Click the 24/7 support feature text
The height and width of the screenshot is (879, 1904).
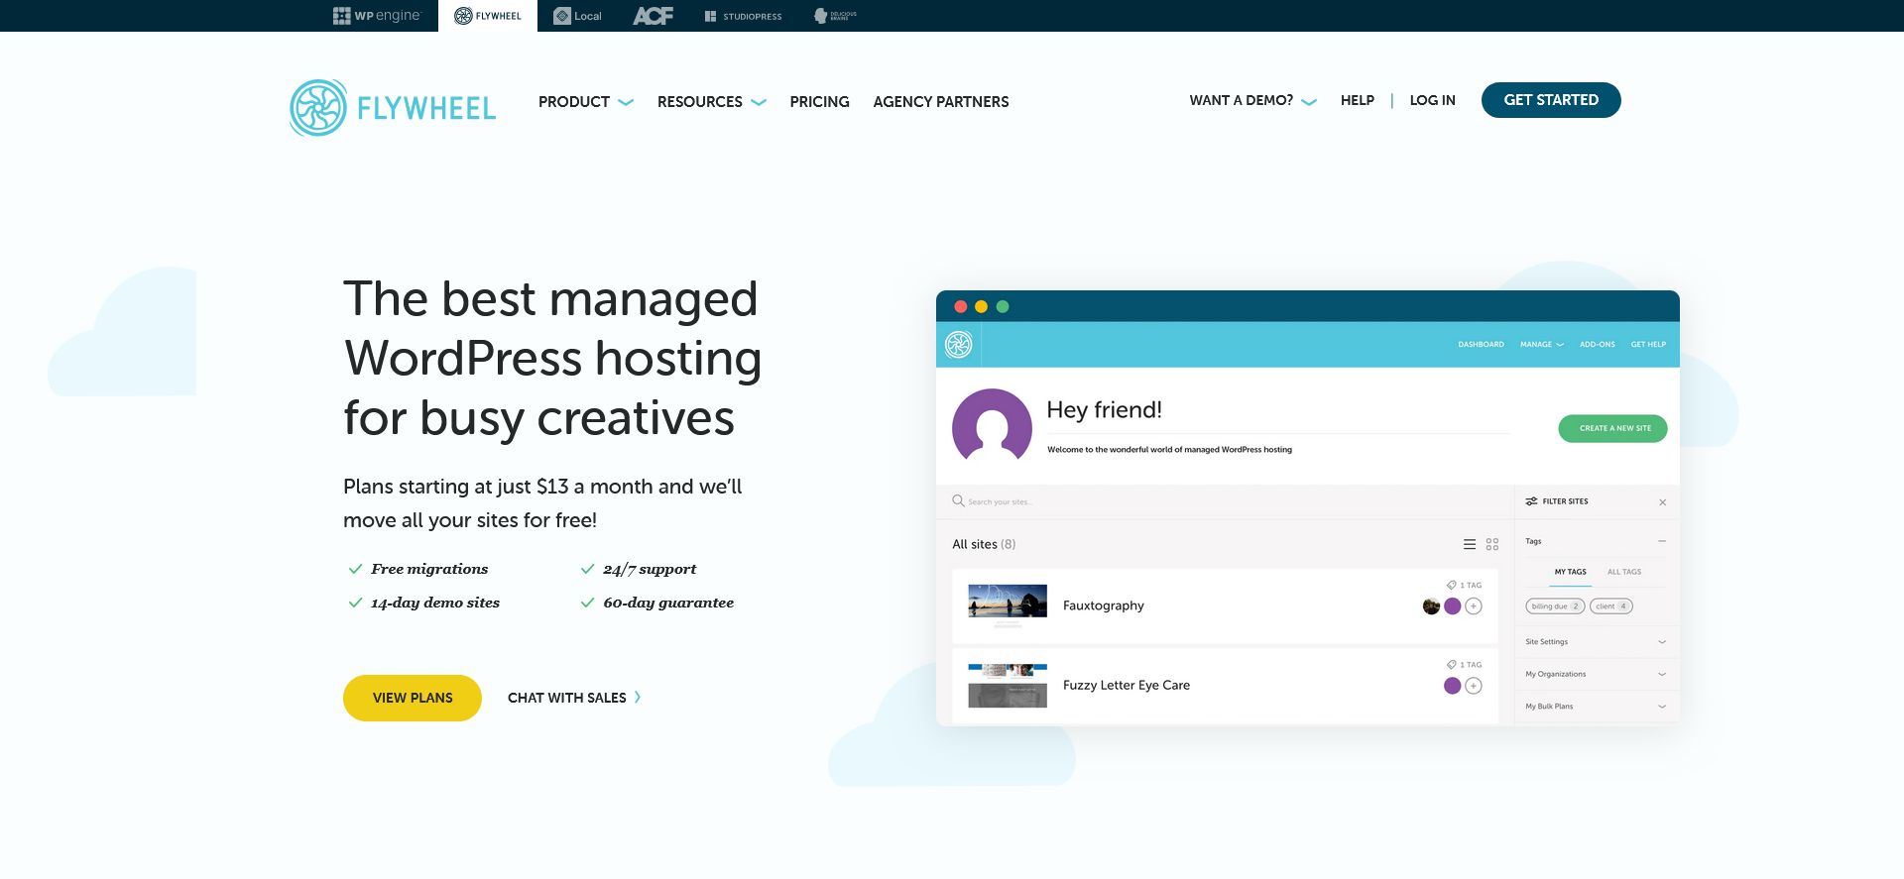click(650, 569)
